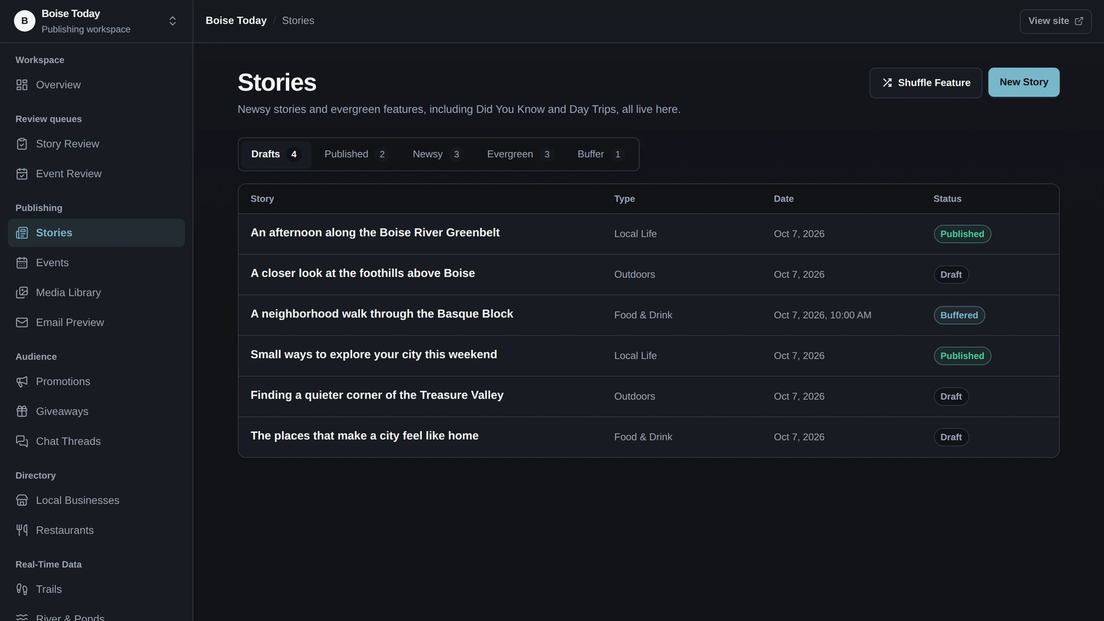The image size is (1104, 621).
Task: Open 'Finding a quieter corner of the Treasure Valley'
Action: coord(377,395)
